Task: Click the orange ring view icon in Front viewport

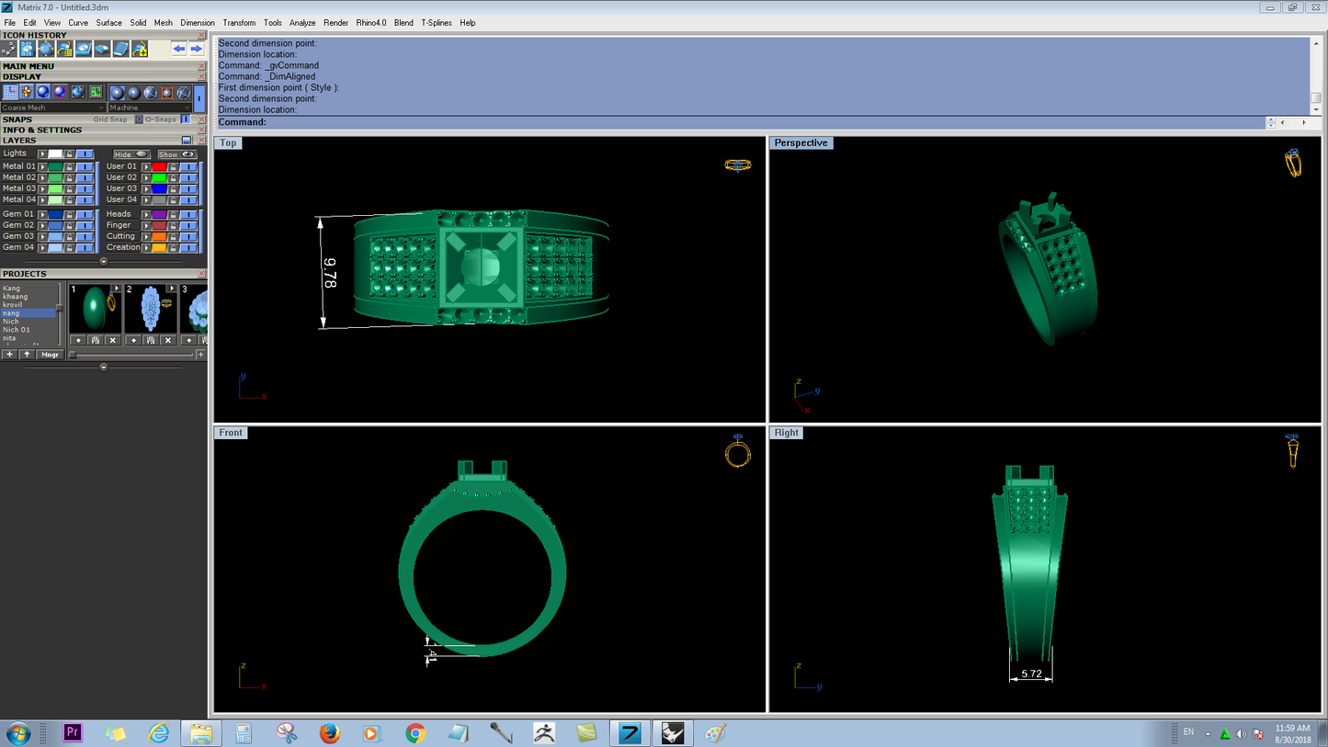Action: pos(738,450)
